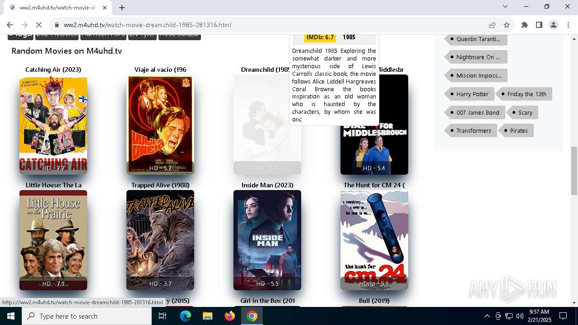Viewport: 578px width, 325px height.
Task: Open Chrome profile avatar
Action: (x=554, y=25)
